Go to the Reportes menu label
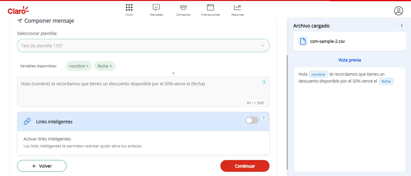This screenshot has width=411, height=176. 238,14
